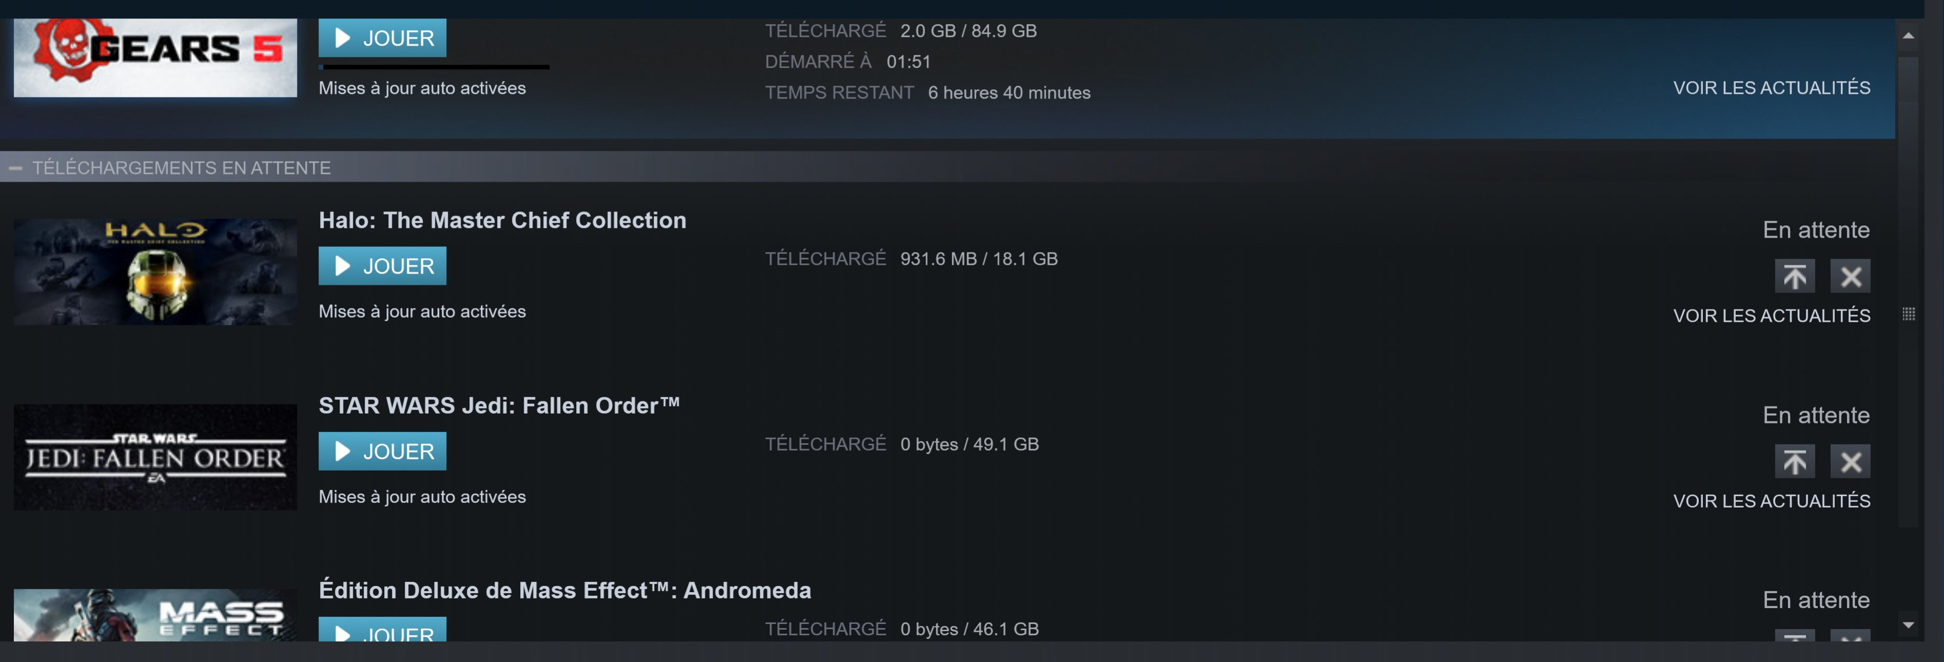Click the Jouer button for Gears 5
This screenshot has height=662, width=1944.
(x=382, y=38)
